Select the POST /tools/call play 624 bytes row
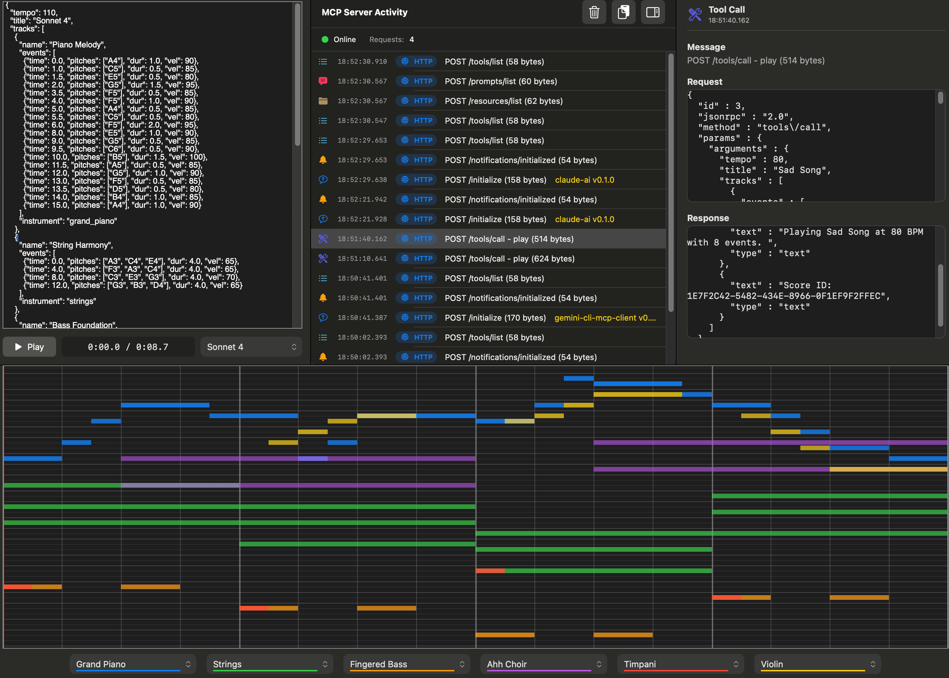This screenshot has height=678, width=949. (x=509, y=259)
